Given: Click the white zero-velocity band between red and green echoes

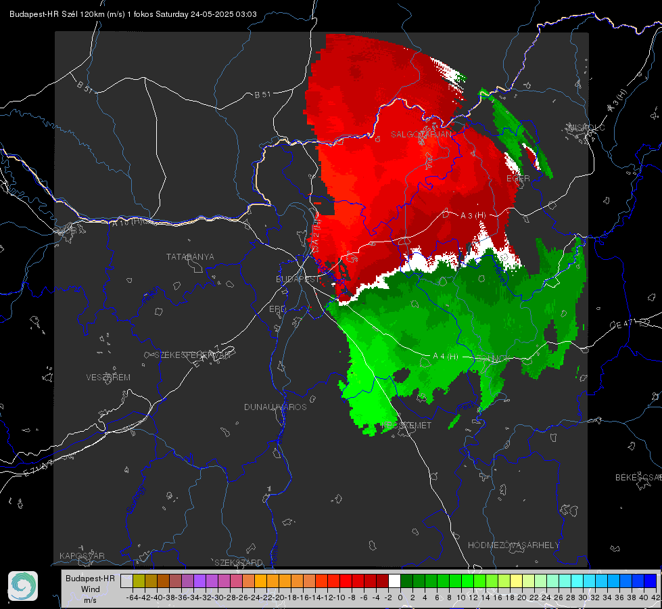Looking at the screenshot, I should pos(418,262).
